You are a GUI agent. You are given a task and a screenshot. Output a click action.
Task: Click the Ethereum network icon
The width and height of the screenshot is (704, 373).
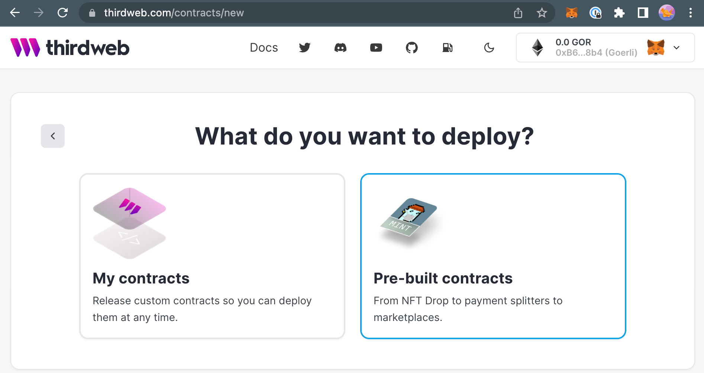pyautogui.click(x=537, y=47)
